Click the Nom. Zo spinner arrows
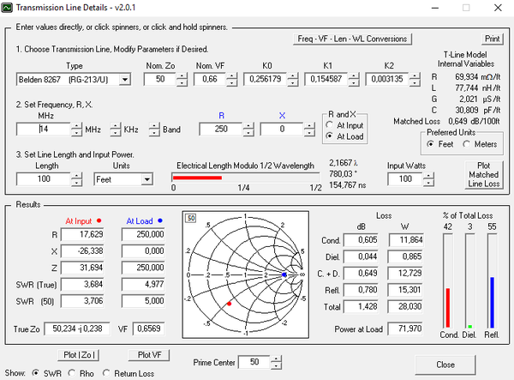The width and height of the screenshot is (514, 380). click(x=182, y=80)
